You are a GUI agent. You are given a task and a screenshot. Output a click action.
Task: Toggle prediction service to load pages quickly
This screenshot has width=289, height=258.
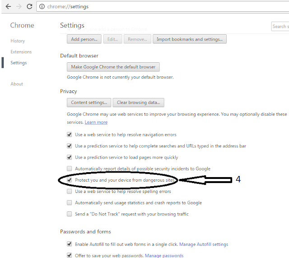[69, 157]
